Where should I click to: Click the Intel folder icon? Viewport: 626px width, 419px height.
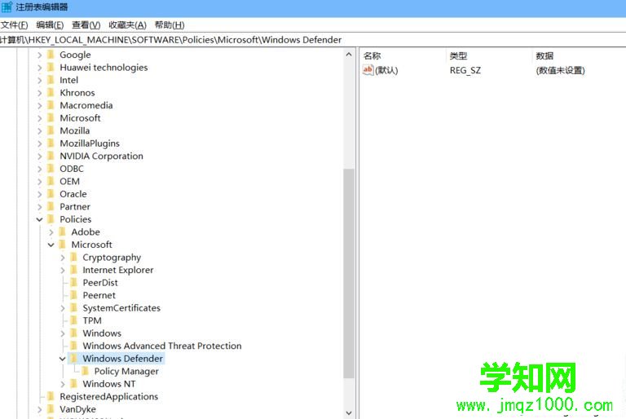(51, 80)
